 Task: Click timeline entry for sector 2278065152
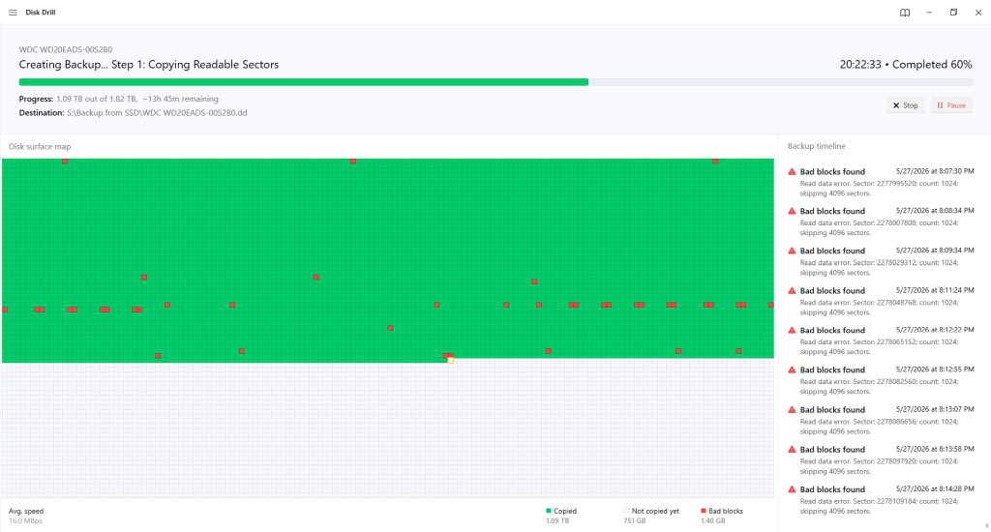(x=881, y=341)
